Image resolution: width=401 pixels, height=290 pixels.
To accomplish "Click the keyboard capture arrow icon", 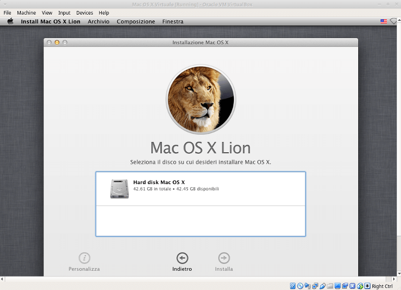I will click(368, 286).
